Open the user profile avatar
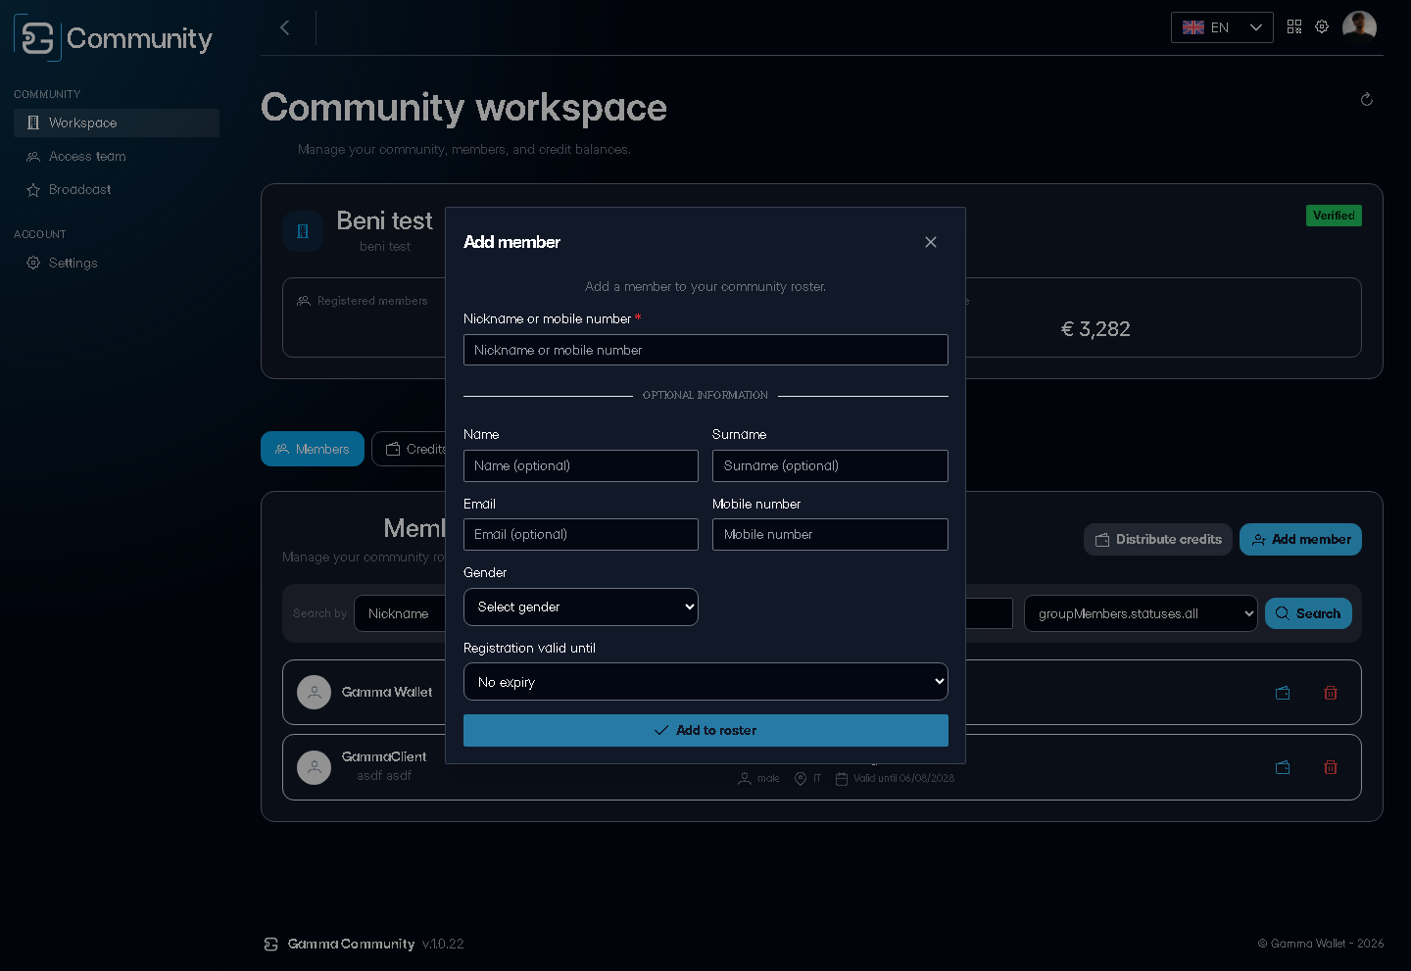1411x971 pixels. point(1359,27)
